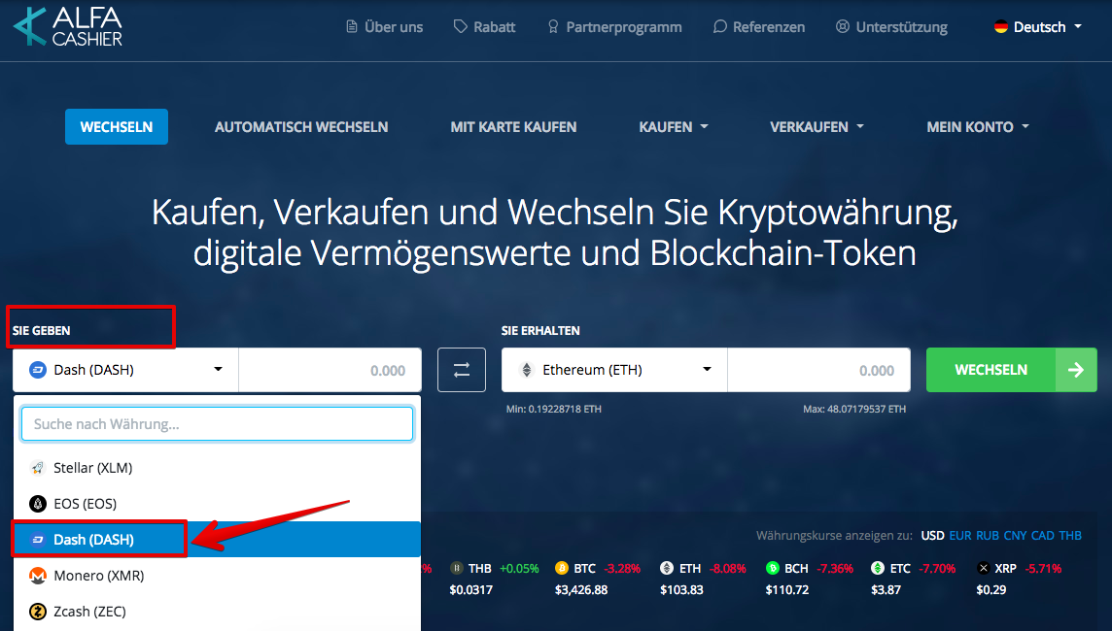Expand the Verkaufen menu

(817, 127)
